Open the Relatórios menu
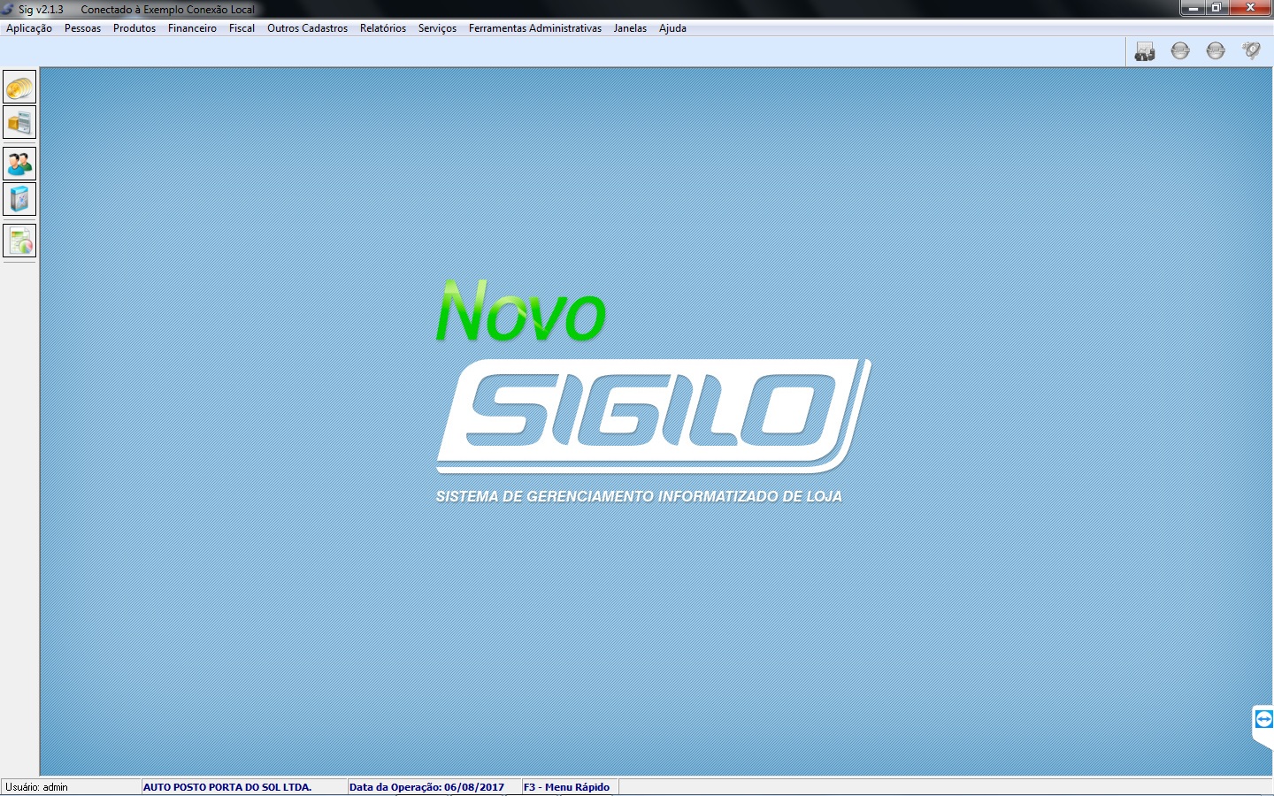 click(383, 28)
